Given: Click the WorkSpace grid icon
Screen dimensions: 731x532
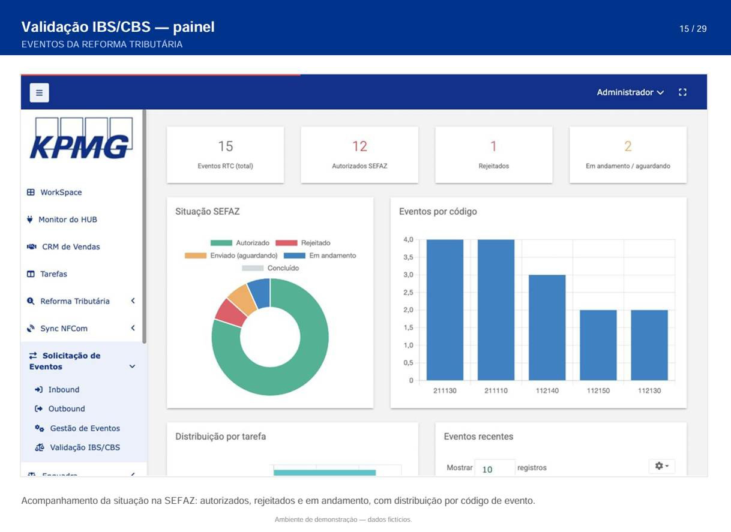Looking at the screenshot, I should 31,193.
